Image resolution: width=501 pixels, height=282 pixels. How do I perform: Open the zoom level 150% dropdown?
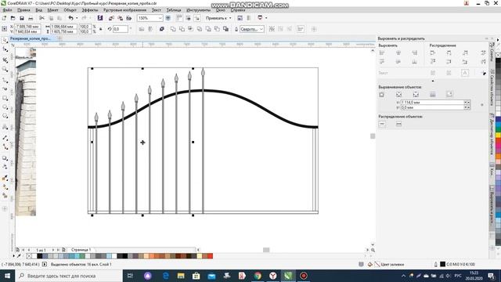pos(160,18)
